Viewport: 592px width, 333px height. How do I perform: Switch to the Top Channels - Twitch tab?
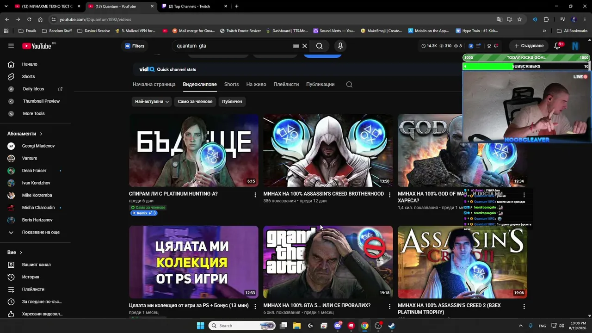(194, 6)
